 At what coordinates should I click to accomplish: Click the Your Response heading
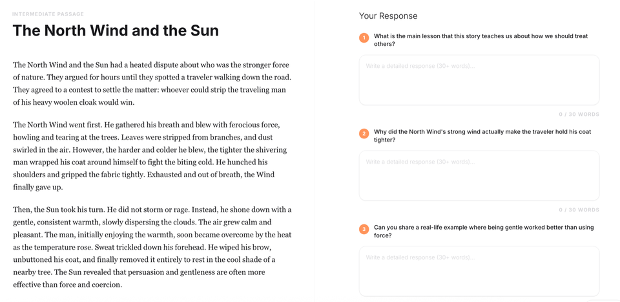[x=388, y=16]
